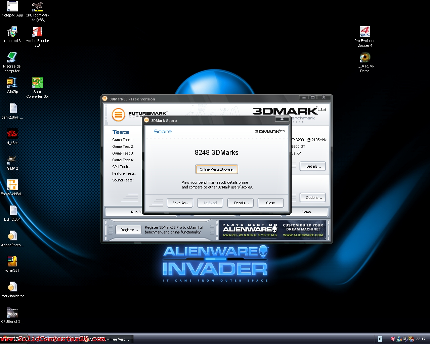Screen dimensions: 430x344
Task: Open the WinZip desktop icon
Action: (12, 86)
